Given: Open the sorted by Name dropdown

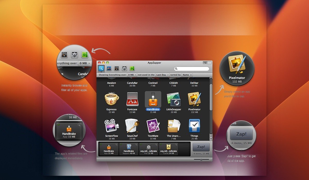Looking at the screenshot, I should point(187,75).
